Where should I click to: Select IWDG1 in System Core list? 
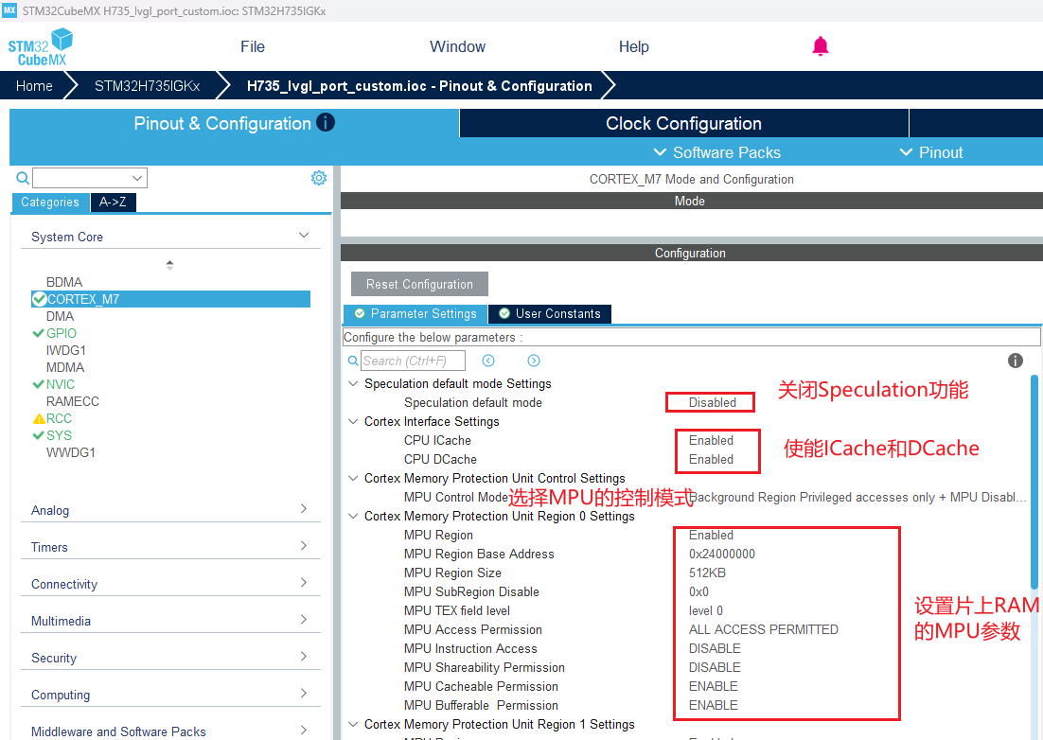pos(66,350)
